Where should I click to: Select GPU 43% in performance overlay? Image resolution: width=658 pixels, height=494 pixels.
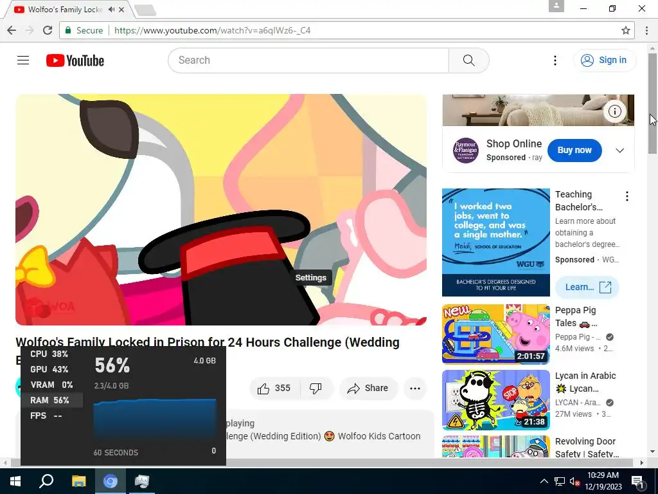tap(49, 369)
